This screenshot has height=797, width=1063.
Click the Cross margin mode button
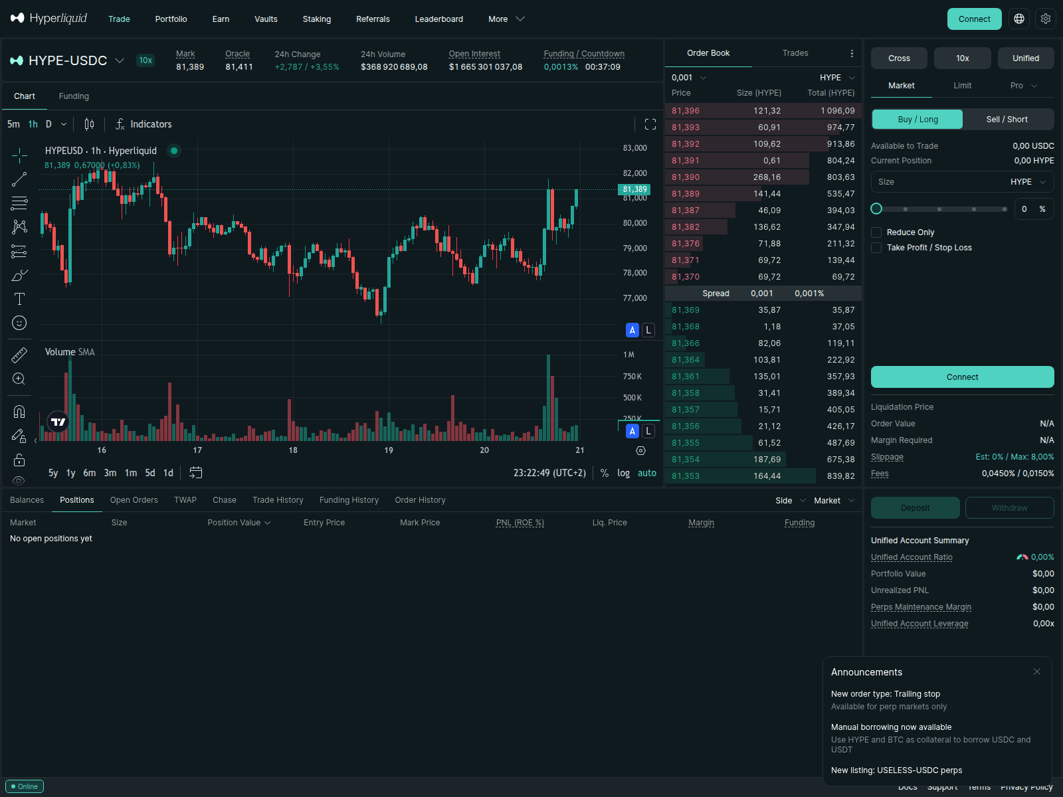click(900, 58)
